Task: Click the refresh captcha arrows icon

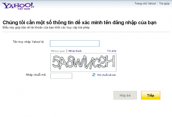Action: tap(94, 75)
